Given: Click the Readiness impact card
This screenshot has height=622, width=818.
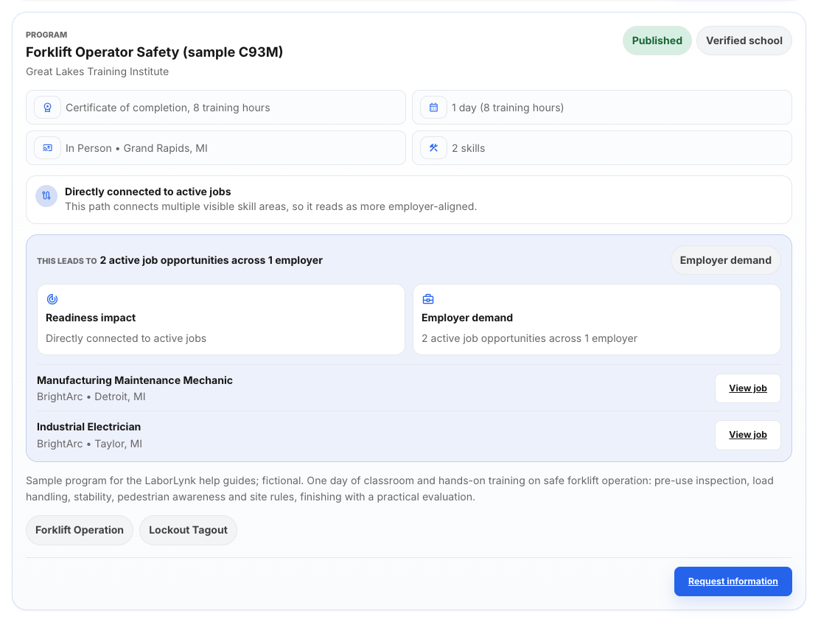Looking at the screenshot, I should (221, 319).
